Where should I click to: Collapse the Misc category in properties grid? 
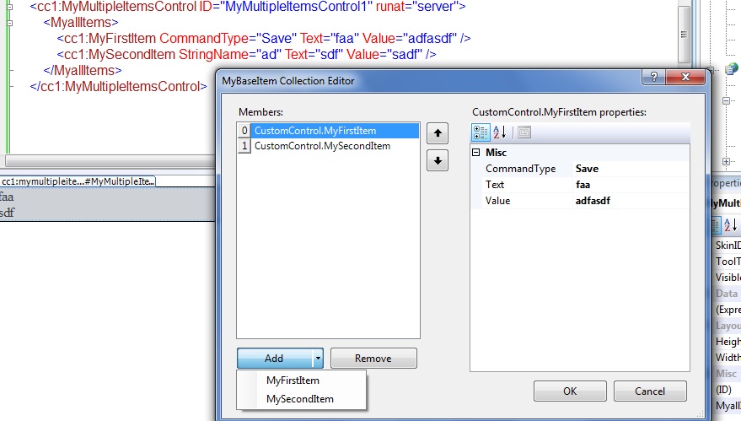coord(476,153)
